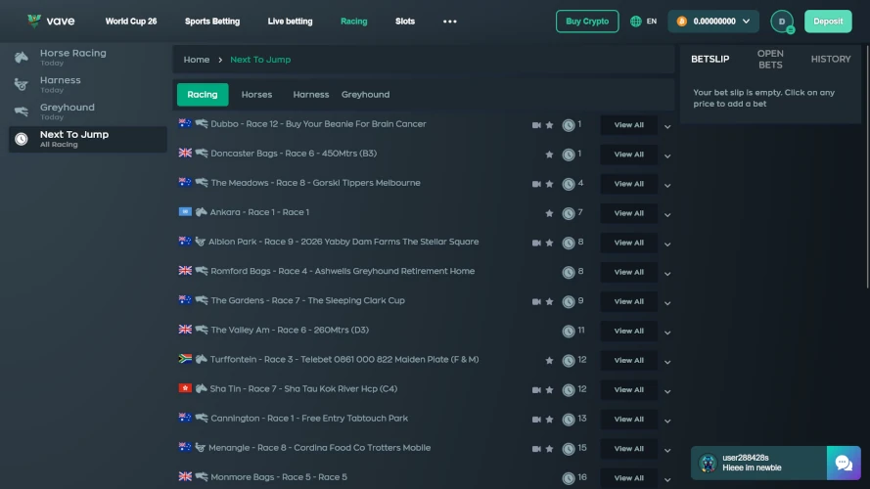Open the user profile avatar icon
The image size is (870, 489).
[x=782, y=22]
